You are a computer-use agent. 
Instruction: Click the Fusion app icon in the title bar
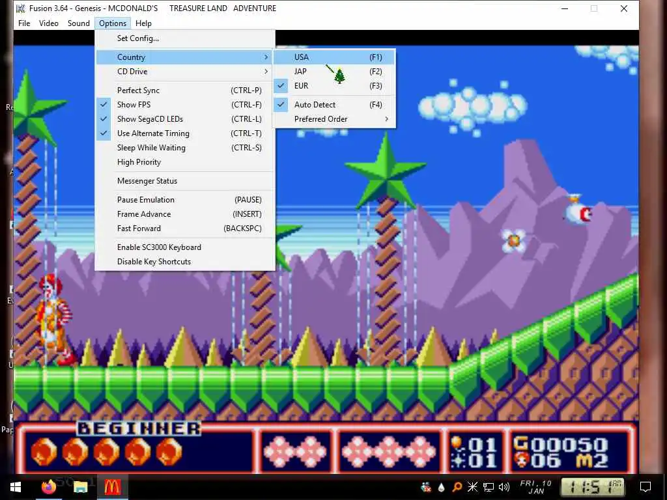(20, 8)
